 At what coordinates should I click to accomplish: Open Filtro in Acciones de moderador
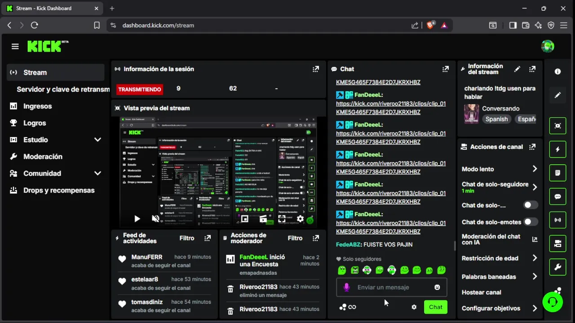click(295, 238)
